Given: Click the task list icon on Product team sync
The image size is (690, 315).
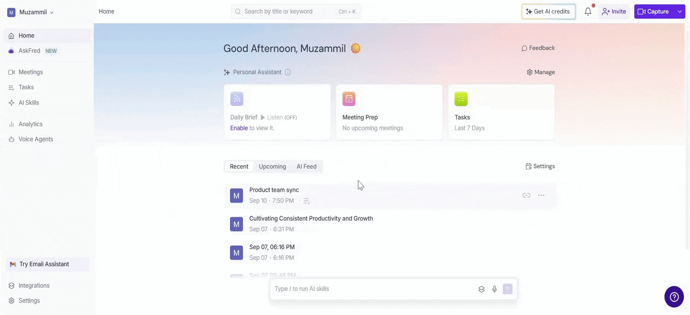Looking at the screenshot, I should click(x=307, y=201).
